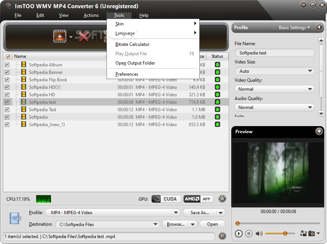327x244 pixels.
Task: Open the Basic Settings dropdown
Action: pyautogui.click(x=295, y=28)
